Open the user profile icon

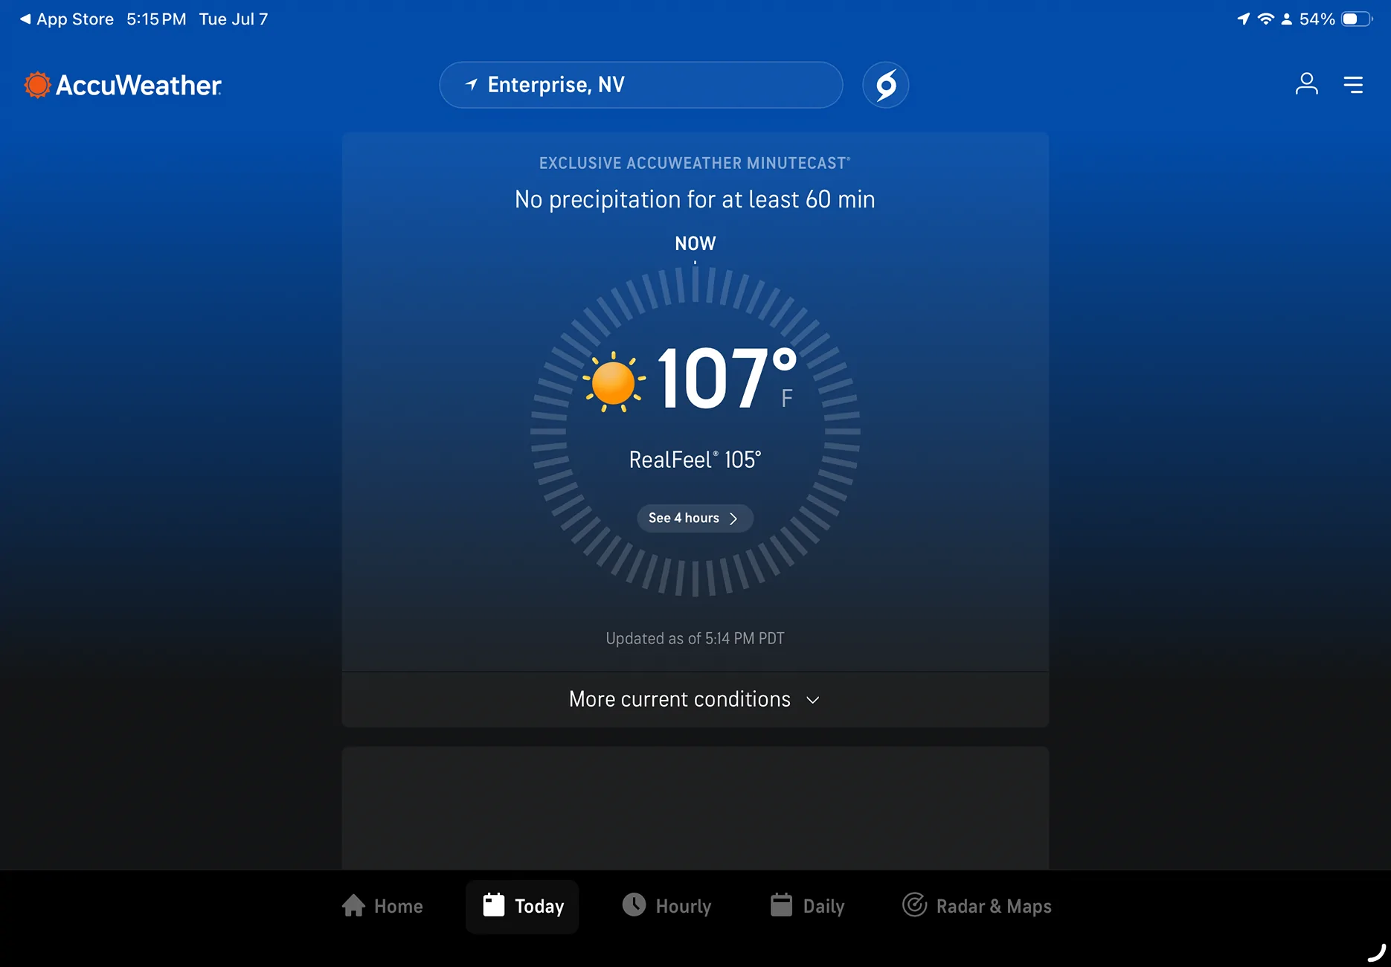1306,84
